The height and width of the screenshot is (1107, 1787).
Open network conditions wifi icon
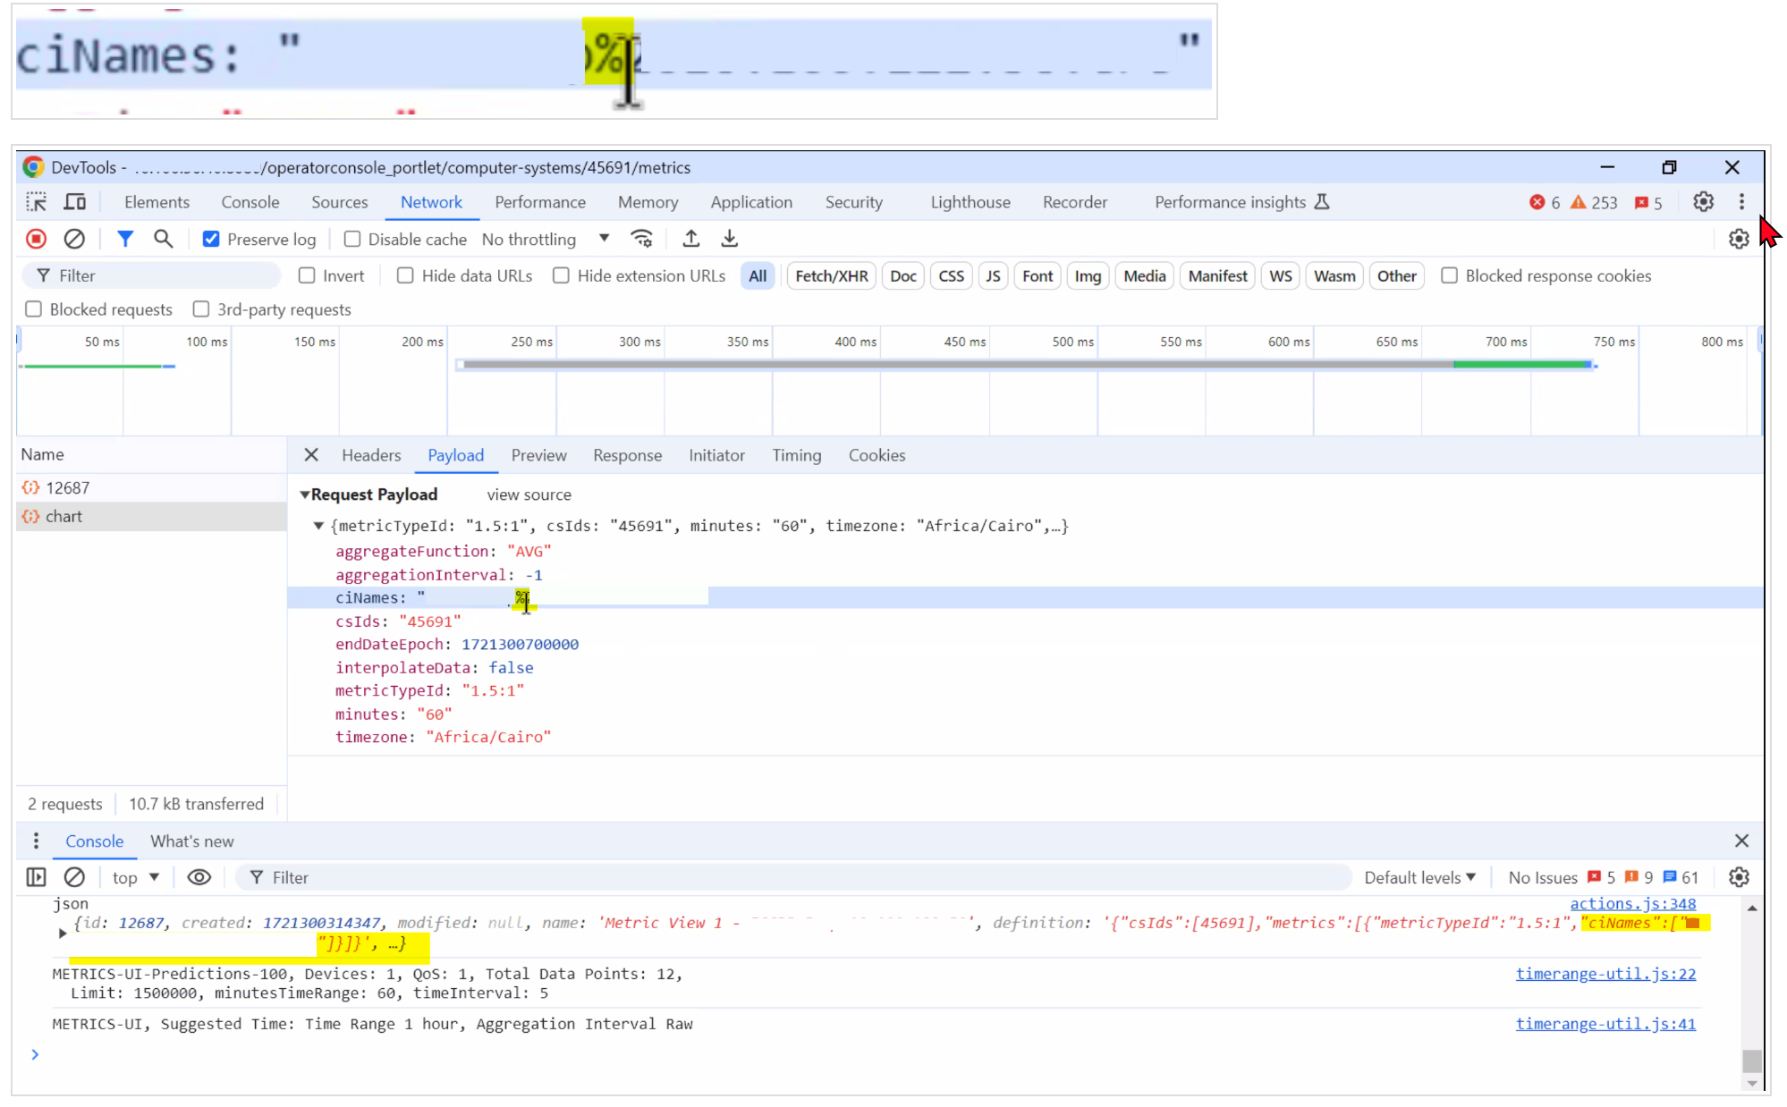point(641,239)
